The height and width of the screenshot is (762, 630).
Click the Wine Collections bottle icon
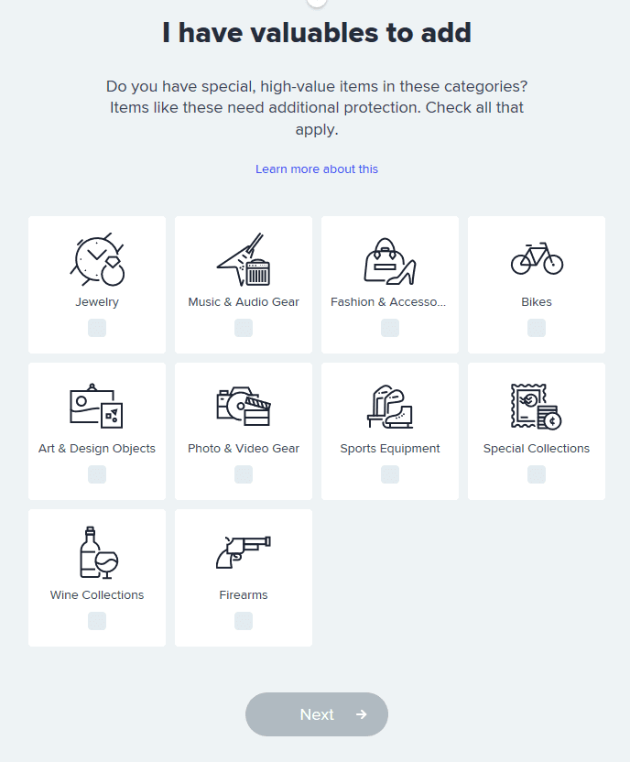click(x=97, y=552)
